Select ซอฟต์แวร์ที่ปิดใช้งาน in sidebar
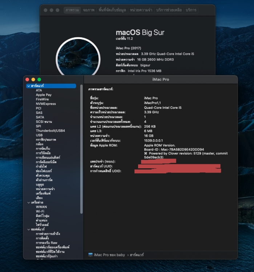 click(x=50, y=252)
